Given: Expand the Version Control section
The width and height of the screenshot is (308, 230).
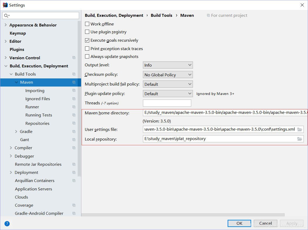Looking at the screenshot, I should pos(6,57).
